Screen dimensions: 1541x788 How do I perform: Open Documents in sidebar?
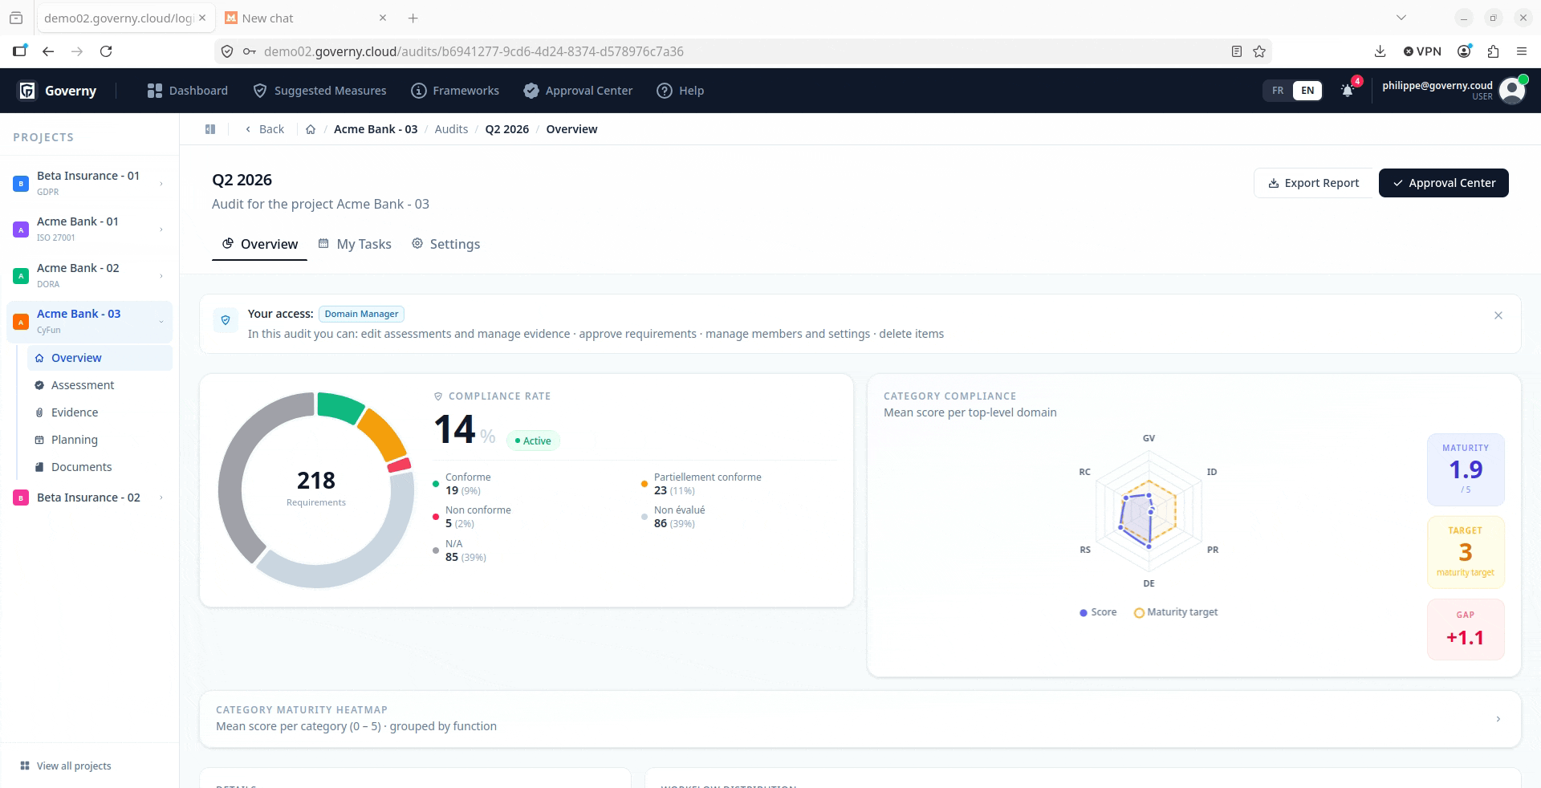[x=100, y=467]
